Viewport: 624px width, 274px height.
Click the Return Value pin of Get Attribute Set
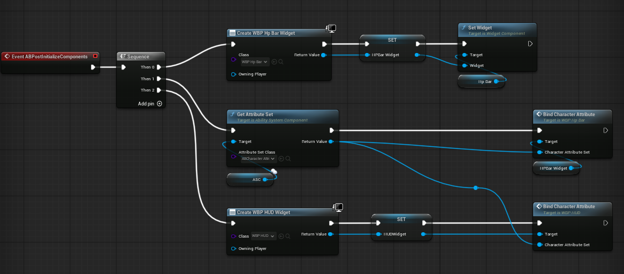pyautogui.click(x=331, y=142)
